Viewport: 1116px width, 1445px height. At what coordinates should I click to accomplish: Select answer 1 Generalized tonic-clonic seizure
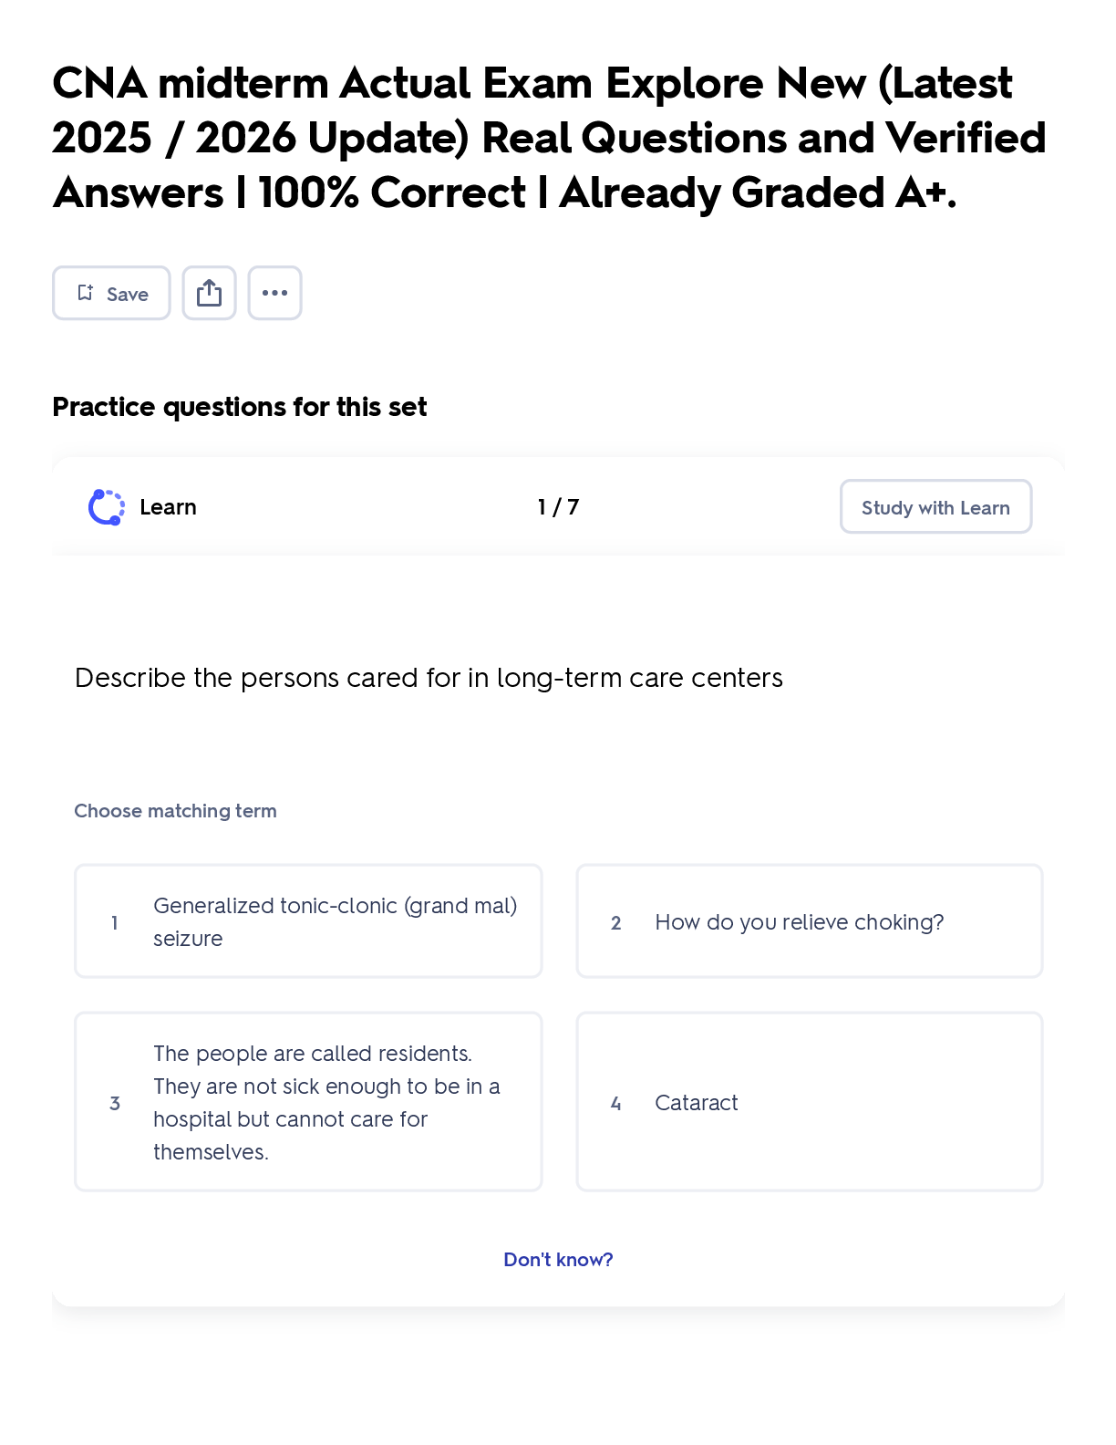point(308,921)
